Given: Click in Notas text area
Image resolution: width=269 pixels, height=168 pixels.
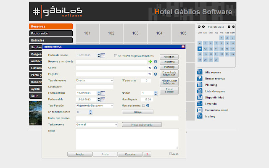Looking at the screenshot, I should 127,139.
